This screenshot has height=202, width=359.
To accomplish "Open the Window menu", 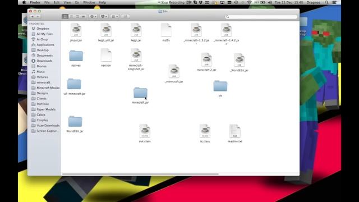I will pyautogui.click(x=89, y=2).
